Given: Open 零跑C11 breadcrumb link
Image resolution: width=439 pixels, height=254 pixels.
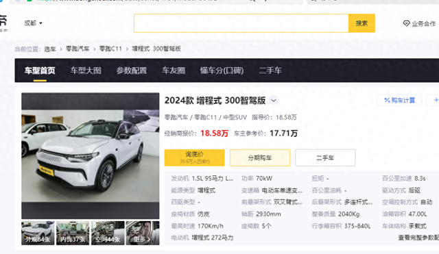Looking at the screenshot, I should tap(110, 49).
